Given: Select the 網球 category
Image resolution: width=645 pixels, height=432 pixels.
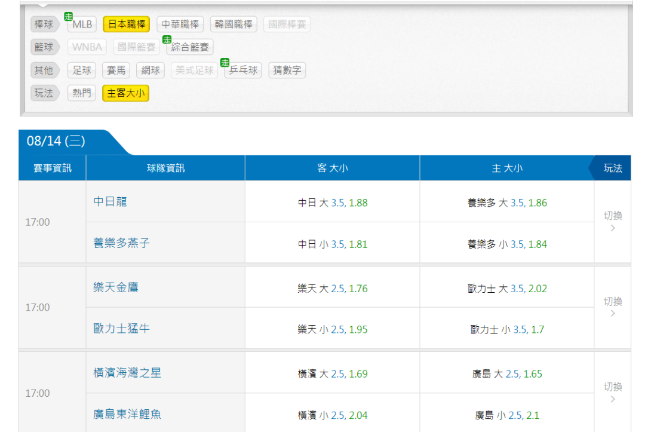Looking at the screenshot, I should pos(150,71).
